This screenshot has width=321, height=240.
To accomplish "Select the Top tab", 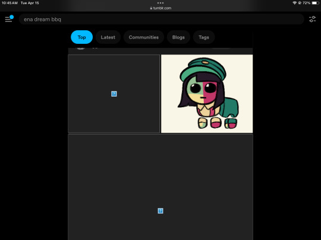I will [81, 37].
